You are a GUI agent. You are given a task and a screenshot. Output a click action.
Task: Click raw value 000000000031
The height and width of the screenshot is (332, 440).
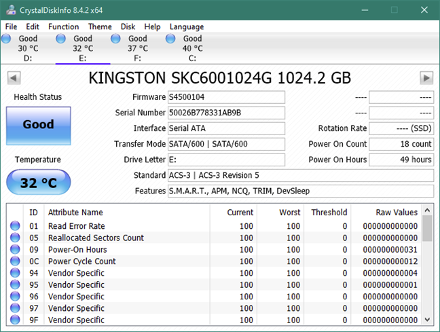click(x=390, y=249)
